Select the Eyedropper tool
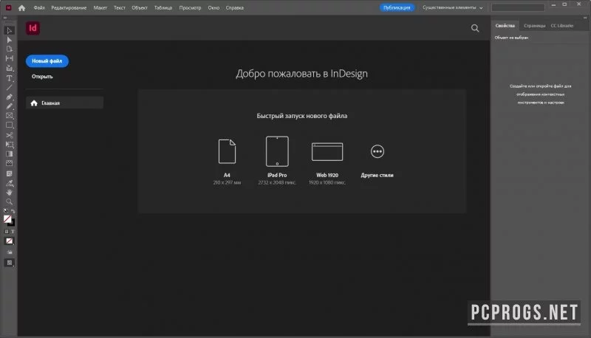This screenshot has width=591, height=338. (x=9, y=183)
